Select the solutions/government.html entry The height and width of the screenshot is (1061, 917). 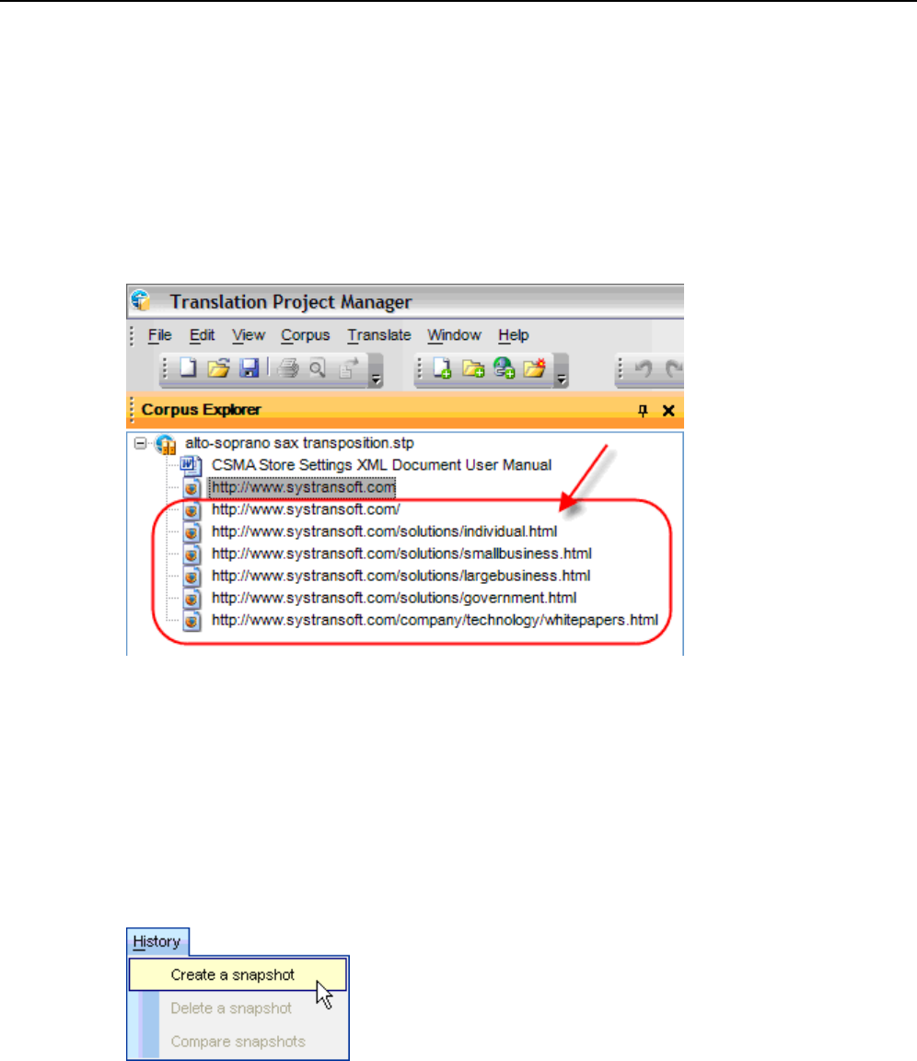point(393,598)
